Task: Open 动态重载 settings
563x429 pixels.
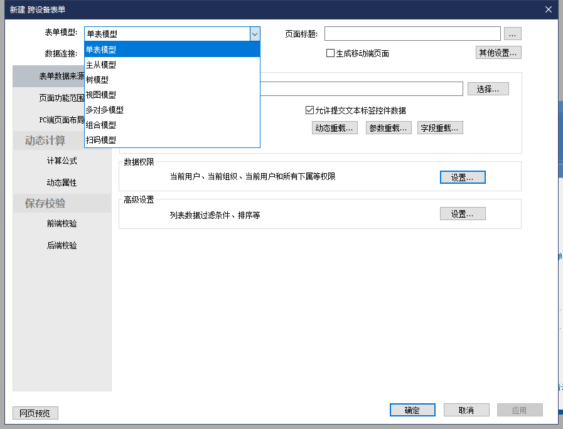Action: (335, 128)
